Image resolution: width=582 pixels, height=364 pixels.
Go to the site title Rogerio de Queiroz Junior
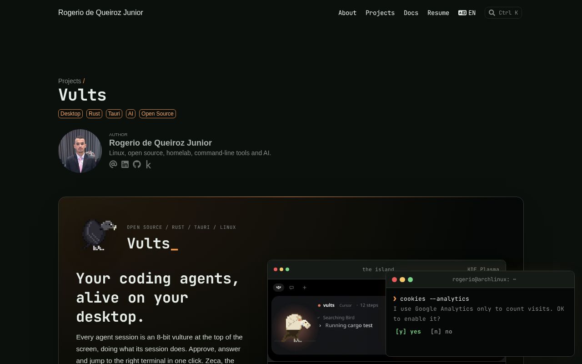click(100, 13)
